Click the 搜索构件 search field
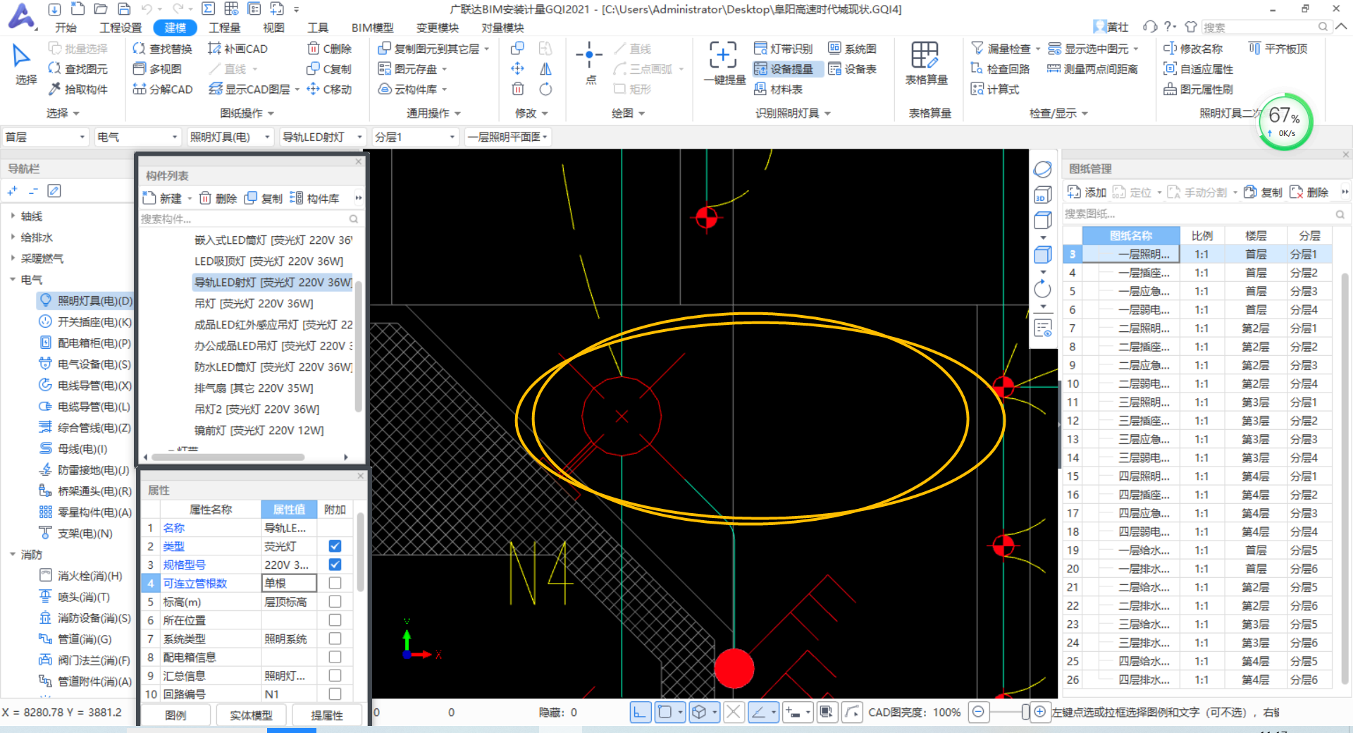This screenshot has height=733, width=1353. [x=250, y=219]
